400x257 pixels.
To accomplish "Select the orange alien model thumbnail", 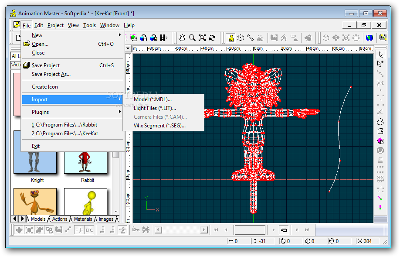I will [35, 201].
